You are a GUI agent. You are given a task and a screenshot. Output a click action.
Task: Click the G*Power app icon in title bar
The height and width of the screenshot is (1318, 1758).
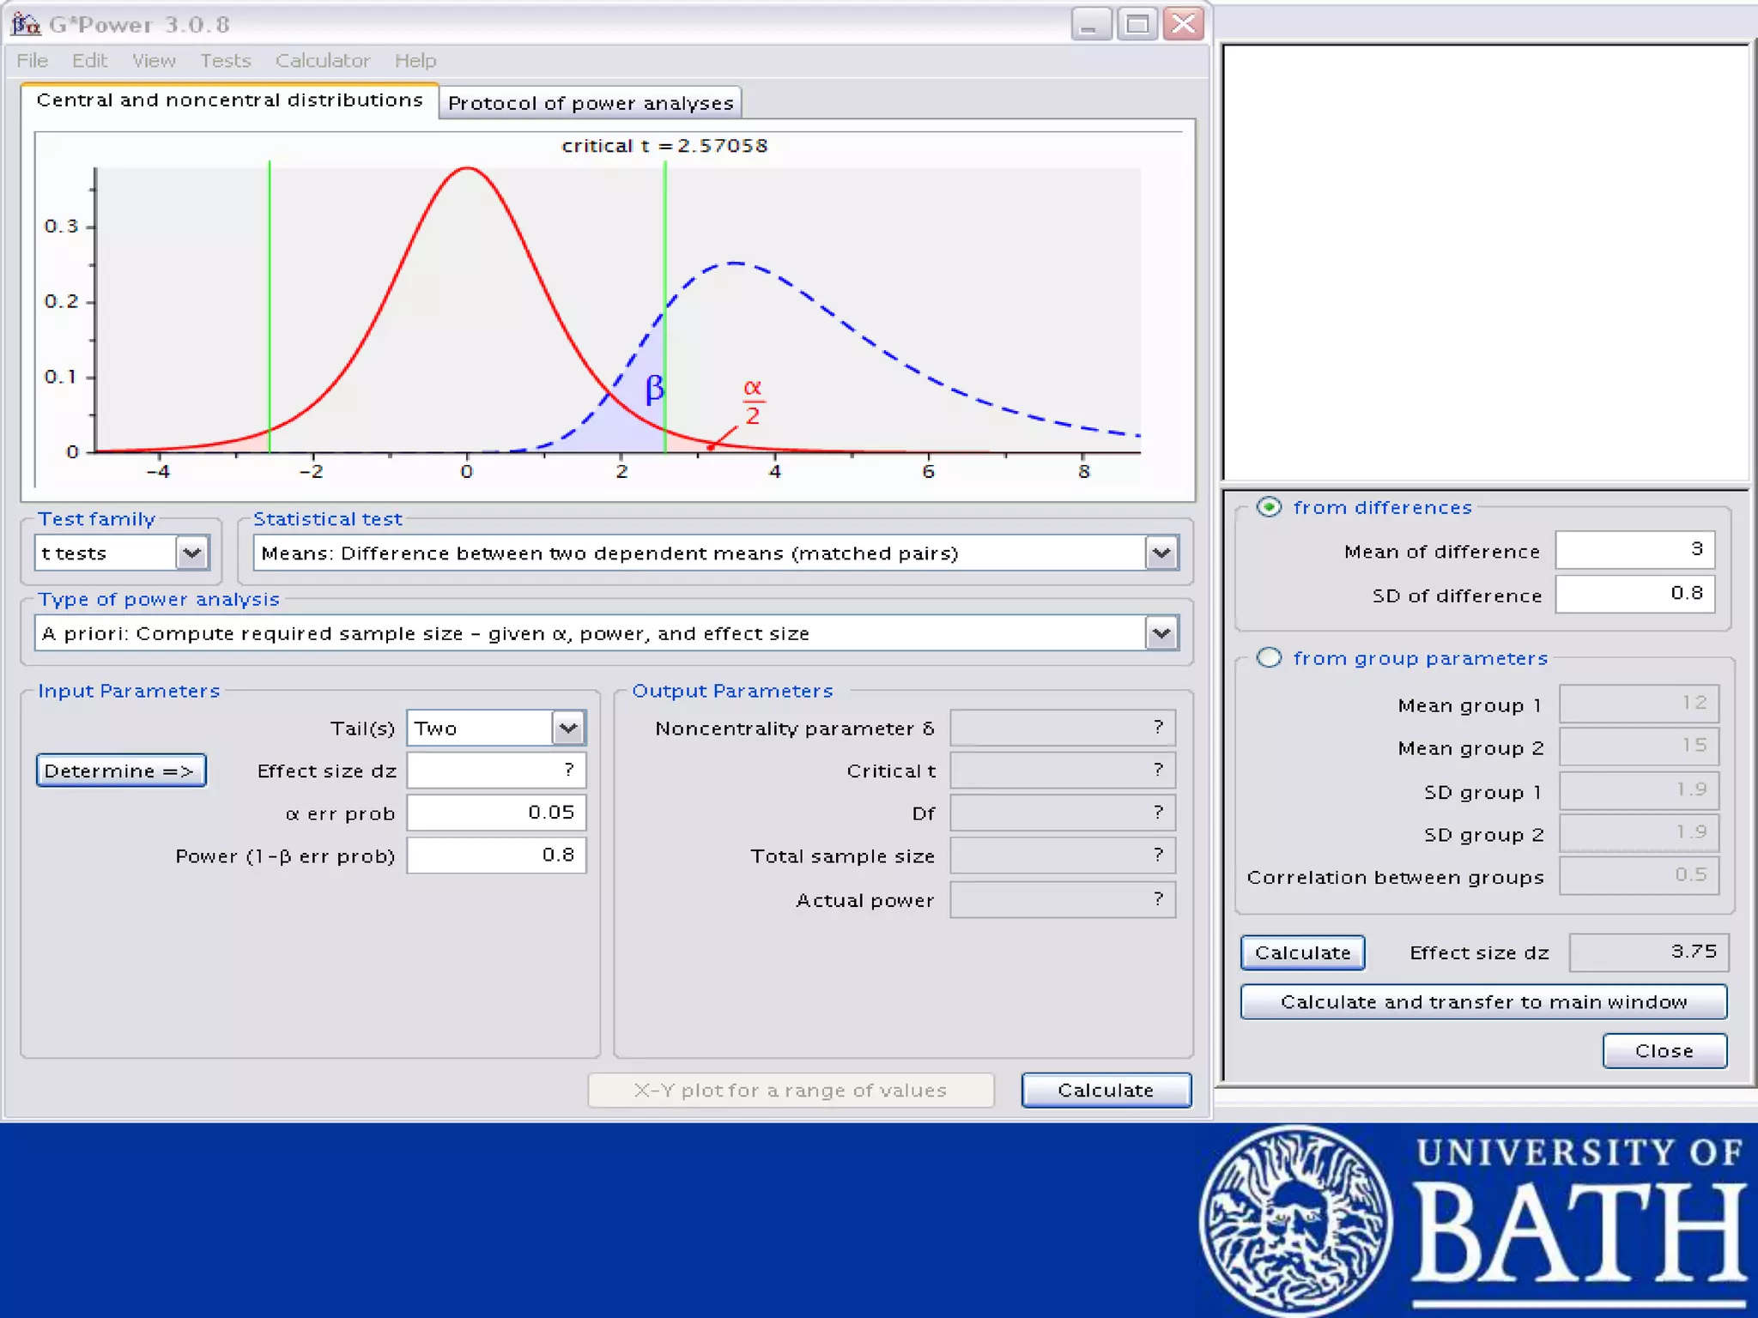tap(26, 24)
